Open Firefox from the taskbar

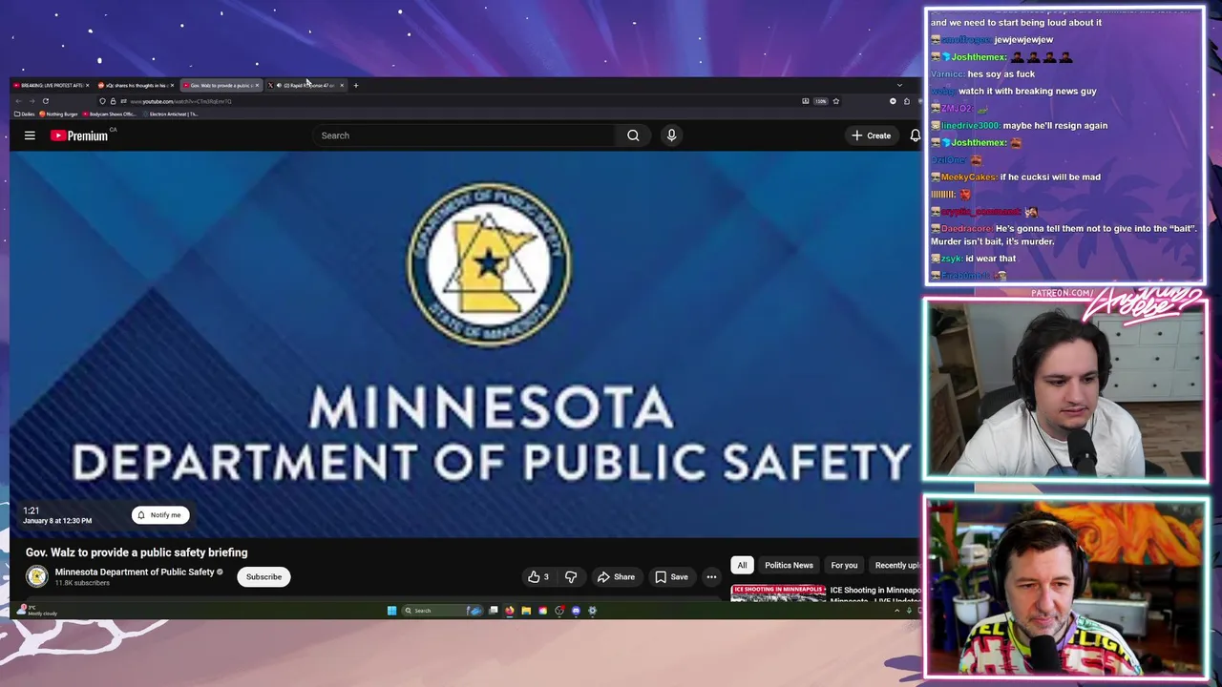pyautogui.click(x=510, y=611)
